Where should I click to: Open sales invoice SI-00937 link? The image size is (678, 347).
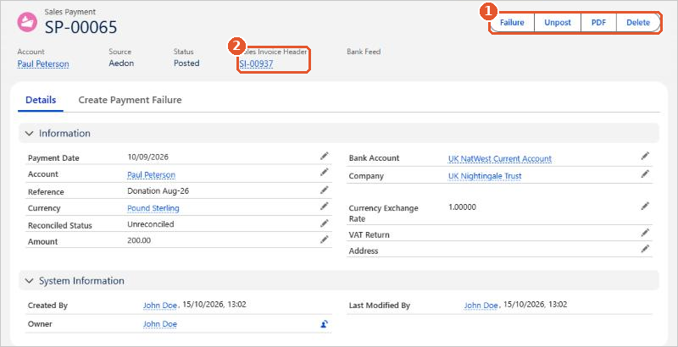pos(256,63)
